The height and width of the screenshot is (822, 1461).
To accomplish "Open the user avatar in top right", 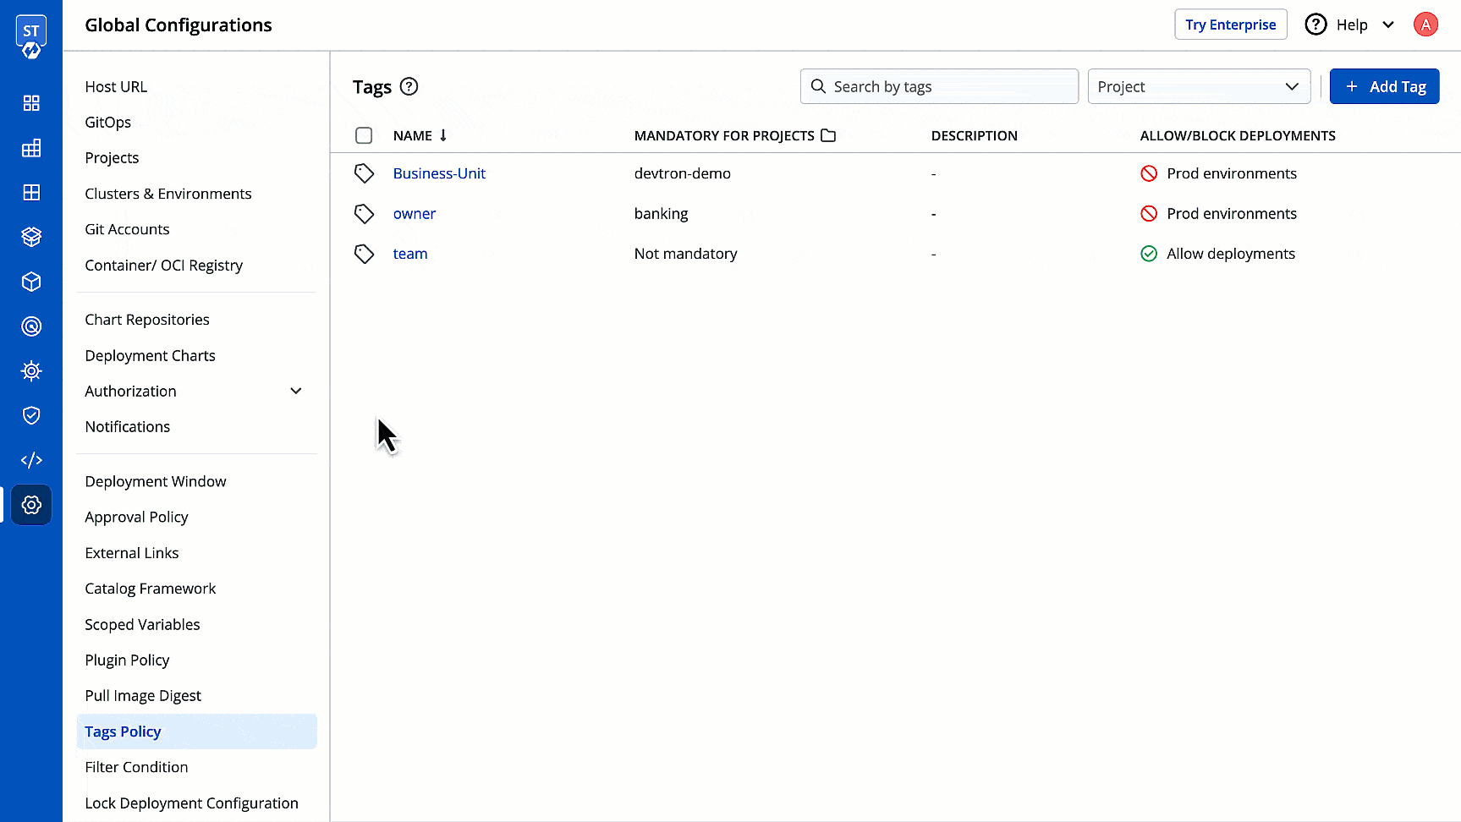I will tap(1425, 25).
